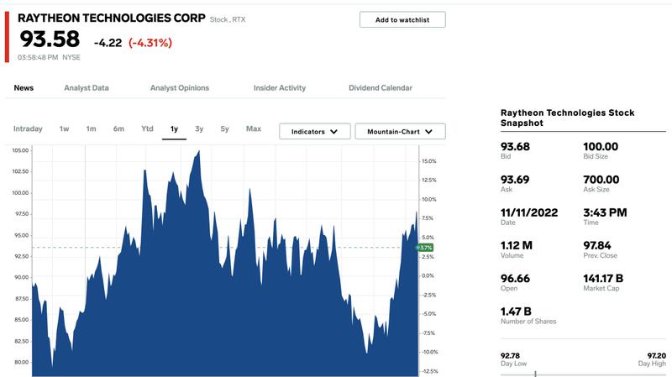
Task: Click the Day Low value 92.78
Action: point(510,355)
